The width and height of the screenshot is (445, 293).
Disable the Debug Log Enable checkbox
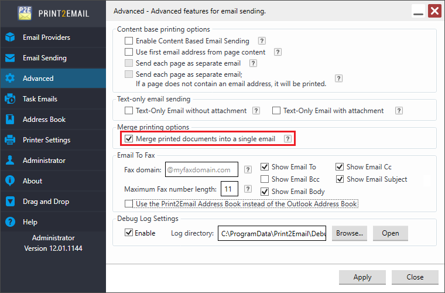129,233
